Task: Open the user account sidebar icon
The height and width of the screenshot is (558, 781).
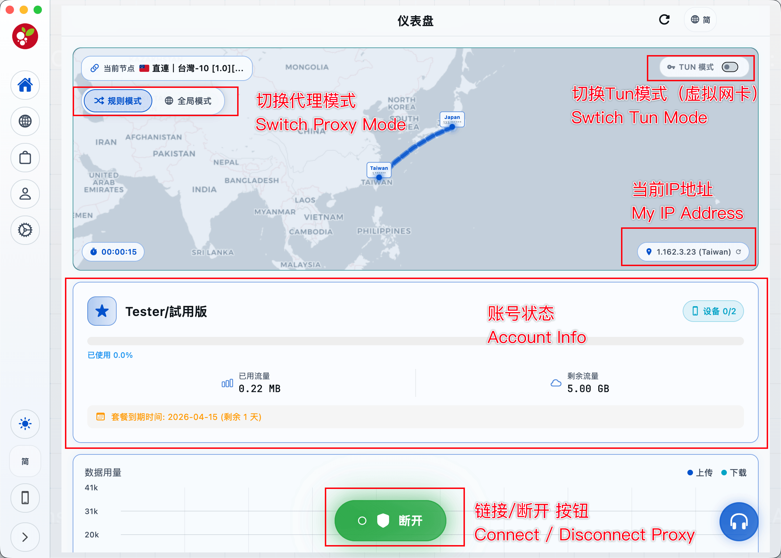Action: 25,194
